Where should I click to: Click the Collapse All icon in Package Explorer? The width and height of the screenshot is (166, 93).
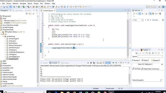(27, 14)
